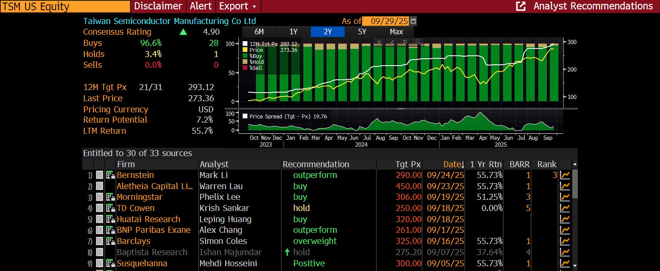The image size is (660, 271).
Task: Open the calendar picker beside As of date
Action: pyautogui.click(x=413, y=21)
